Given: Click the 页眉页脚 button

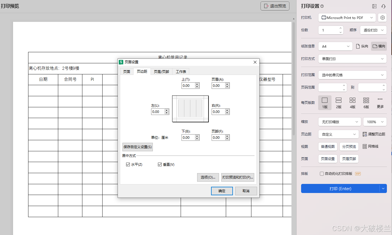Looking at the screenshot, I should pos(349,159).
